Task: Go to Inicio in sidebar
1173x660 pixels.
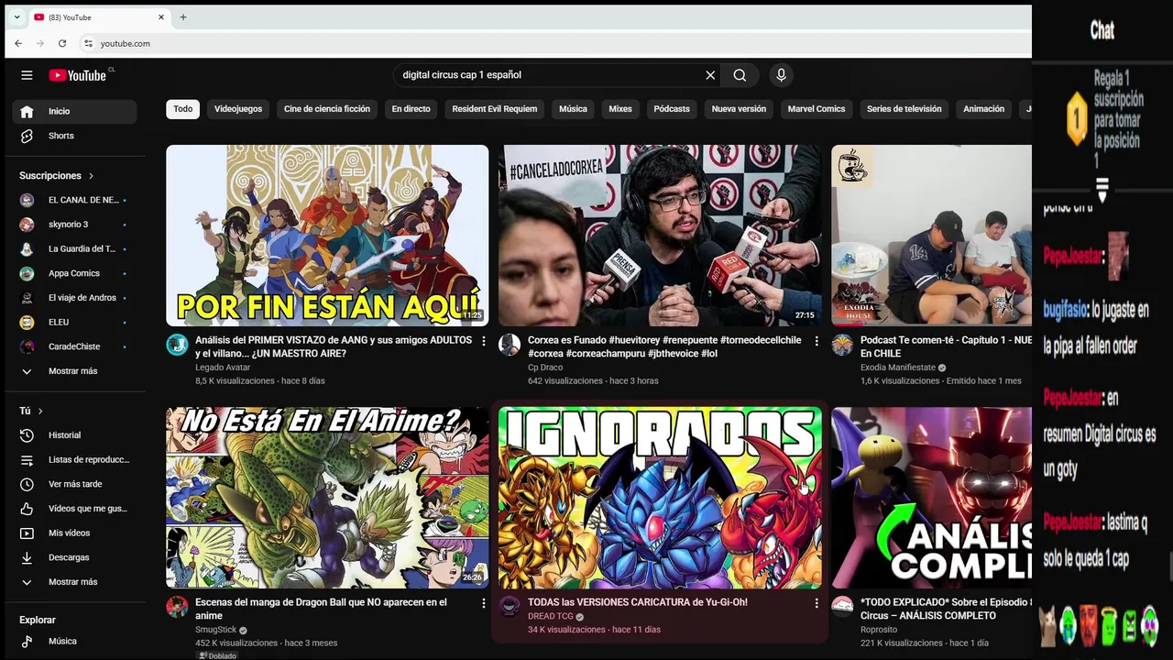Action: click(74, 111)
